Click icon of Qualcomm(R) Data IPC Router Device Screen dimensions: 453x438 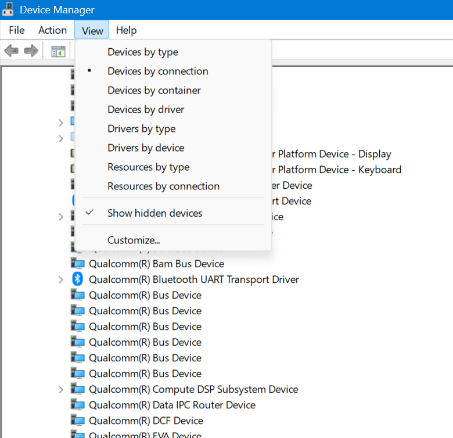(x=78, y=404)
